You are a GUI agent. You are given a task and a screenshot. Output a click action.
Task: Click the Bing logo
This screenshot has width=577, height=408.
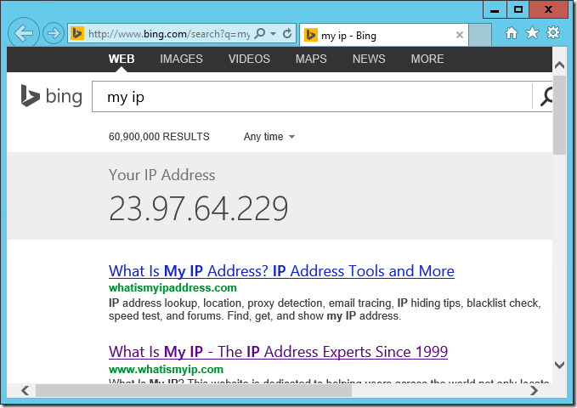51,96
